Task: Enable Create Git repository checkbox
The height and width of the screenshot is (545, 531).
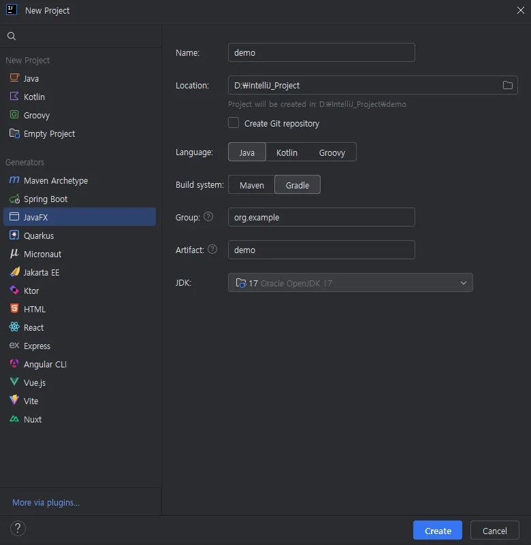Action: pos(234,122)
